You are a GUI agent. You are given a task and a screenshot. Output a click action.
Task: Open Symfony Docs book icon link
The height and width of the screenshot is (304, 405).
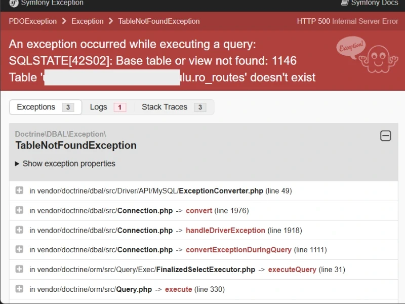(x=344, y=3)
